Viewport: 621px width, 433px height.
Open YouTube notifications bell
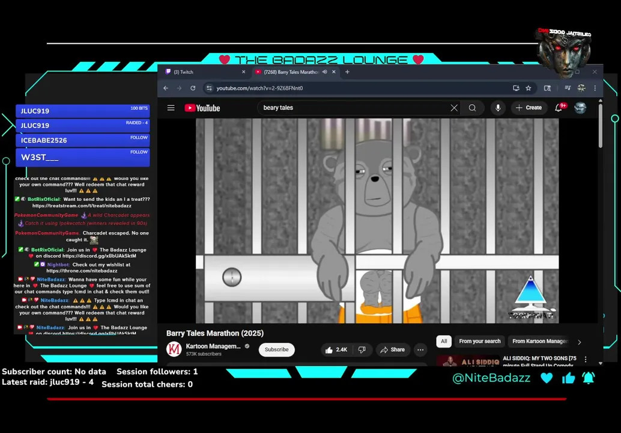coord(559,108)
